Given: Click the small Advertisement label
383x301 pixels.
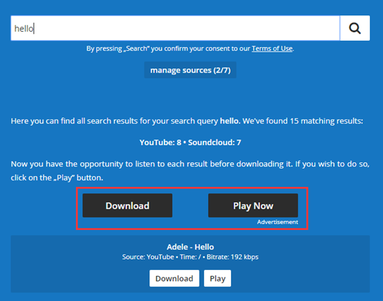Looking at the screenshot, I should coord(277,222).
